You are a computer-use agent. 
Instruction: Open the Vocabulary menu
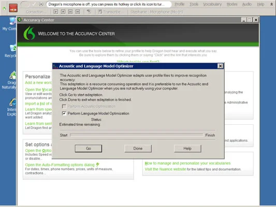(x=212, y=4)
